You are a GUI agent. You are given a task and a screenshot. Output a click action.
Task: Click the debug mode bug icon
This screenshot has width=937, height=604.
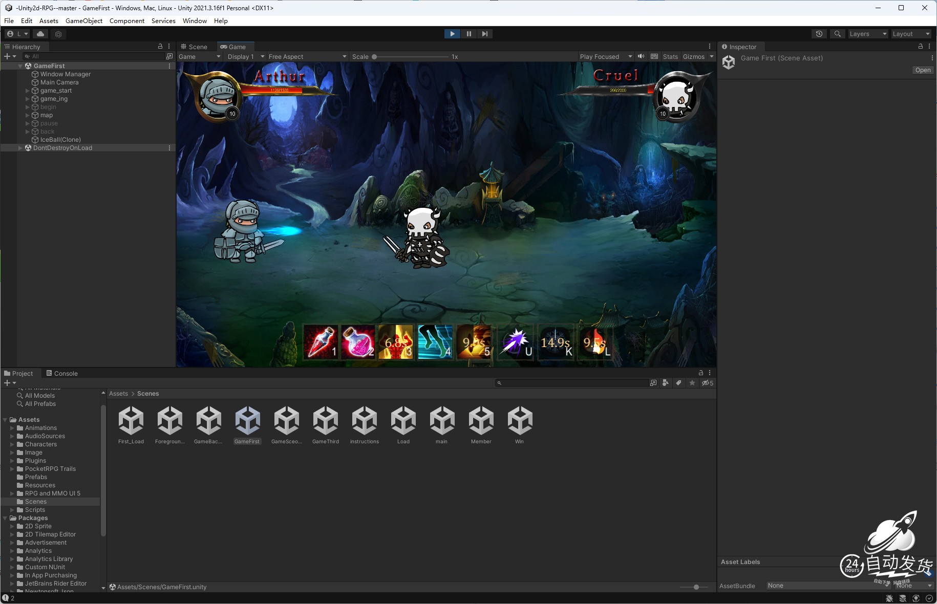pyautogui.click(x=889, y=598)
